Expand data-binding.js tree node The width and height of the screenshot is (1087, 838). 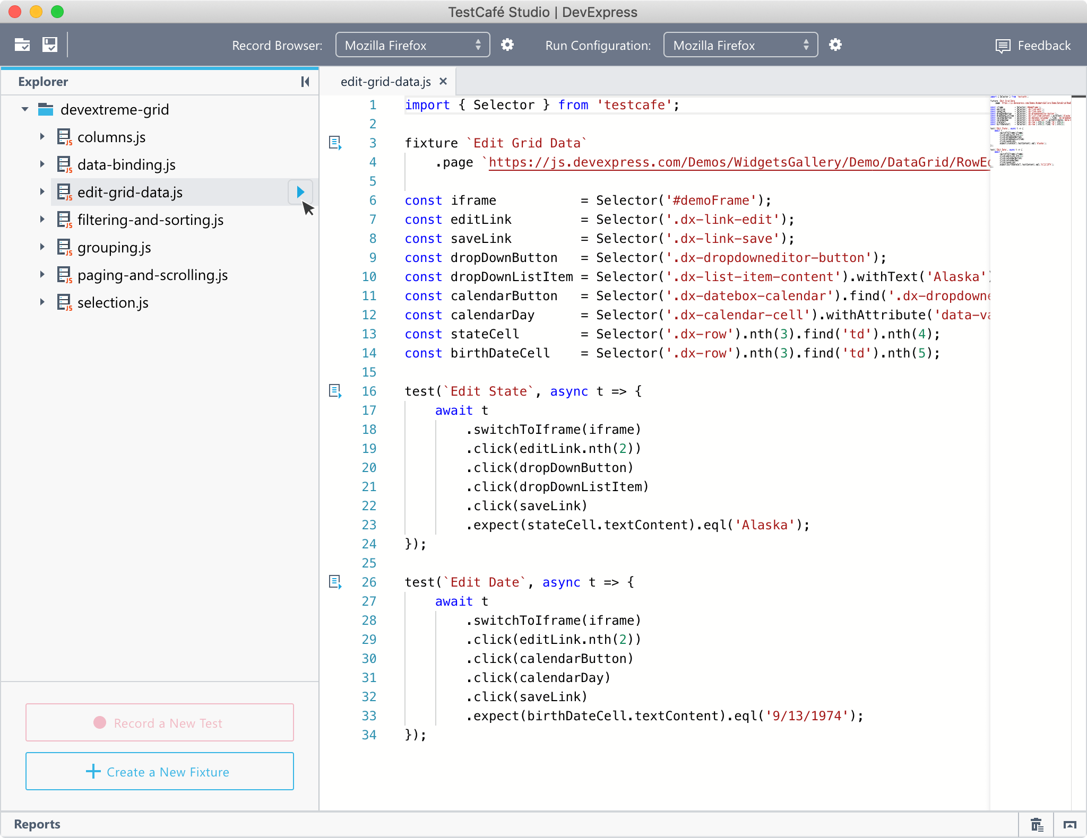click(x=42, y=164)
